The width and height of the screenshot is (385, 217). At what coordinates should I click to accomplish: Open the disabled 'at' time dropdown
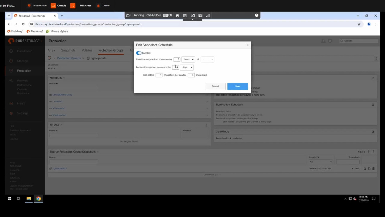[207, 59]
